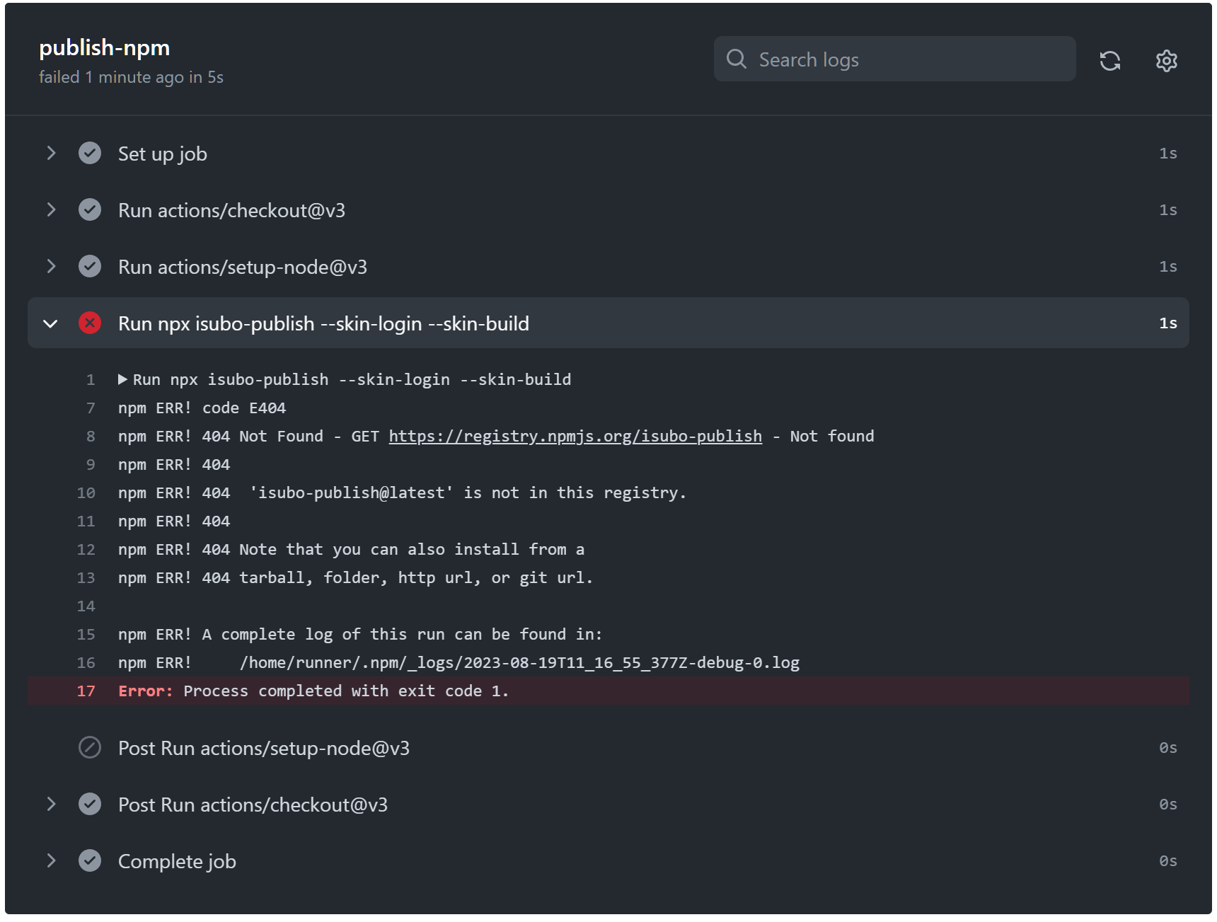Expand the Complete job step
The height and width of the screenshot is (922, 1217).
click(50, 861)
